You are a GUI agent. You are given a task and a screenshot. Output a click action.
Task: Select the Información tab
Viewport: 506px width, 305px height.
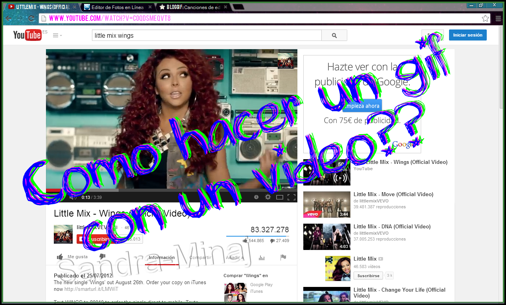coord(162,258)
